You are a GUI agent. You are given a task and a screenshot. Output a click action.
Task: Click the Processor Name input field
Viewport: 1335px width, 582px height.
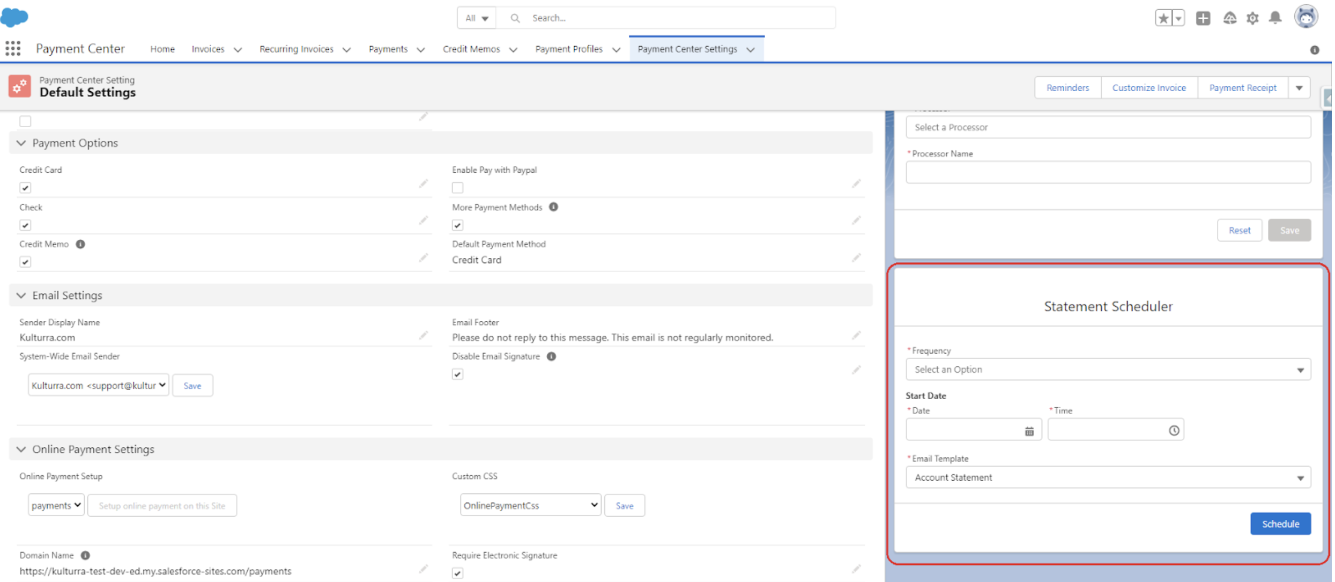(1107, 173)
